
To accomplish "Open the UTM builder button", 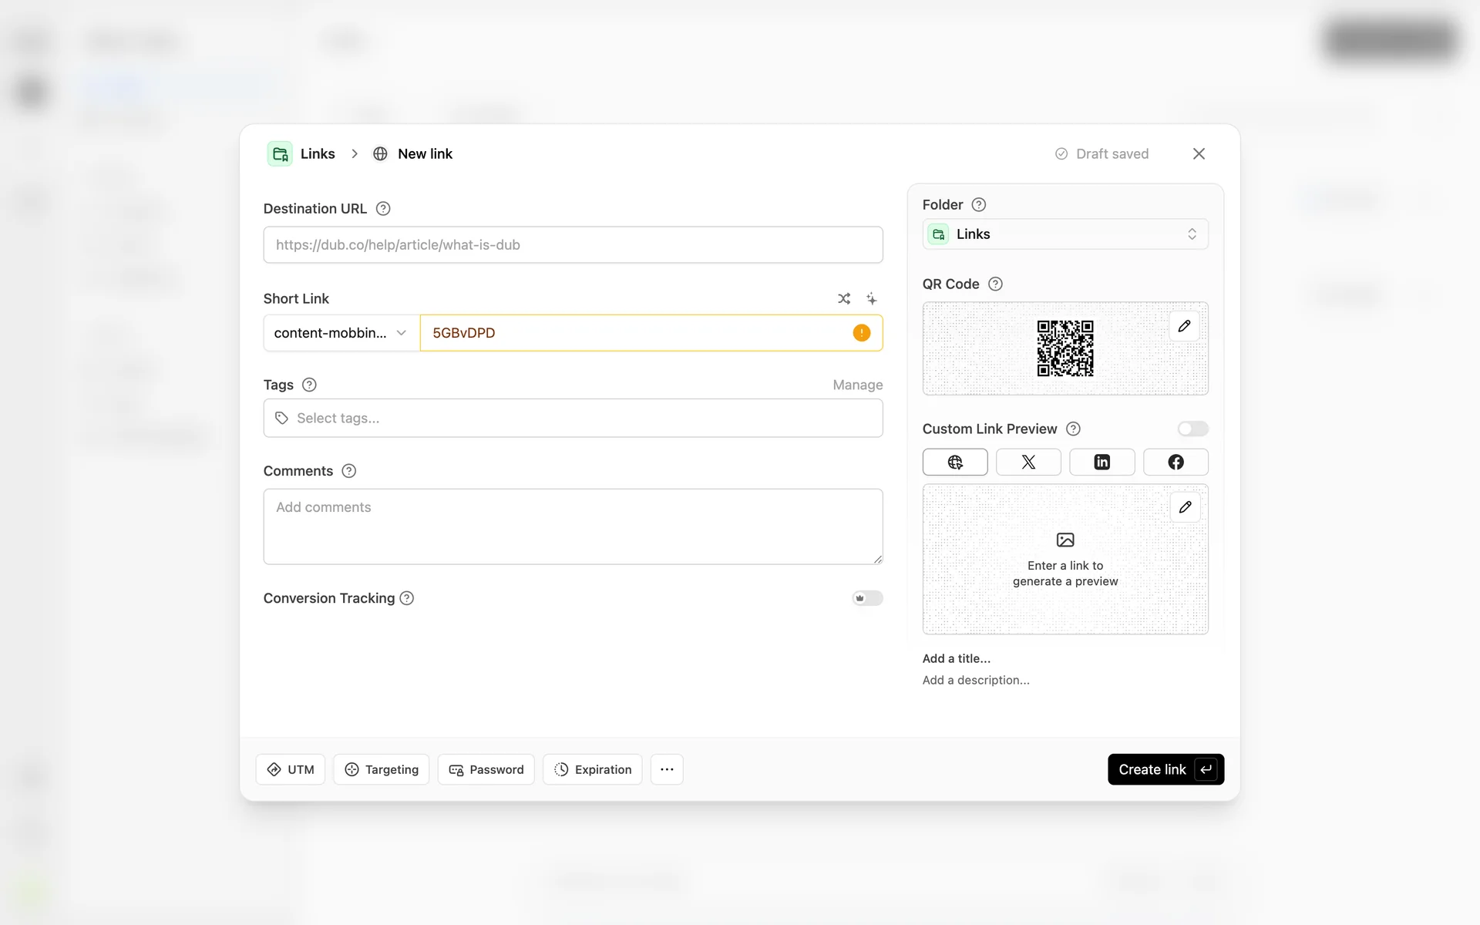I will click(x=291, y=769).
